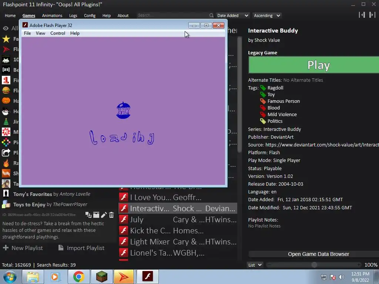The width and height of the screenshot is (379, 284).
Task: Open the Windows Start button
Action: coord(10,277)
